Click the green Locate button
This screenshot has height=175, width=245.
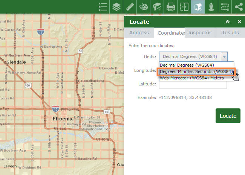pyautogui.click(x=228, y=116)
